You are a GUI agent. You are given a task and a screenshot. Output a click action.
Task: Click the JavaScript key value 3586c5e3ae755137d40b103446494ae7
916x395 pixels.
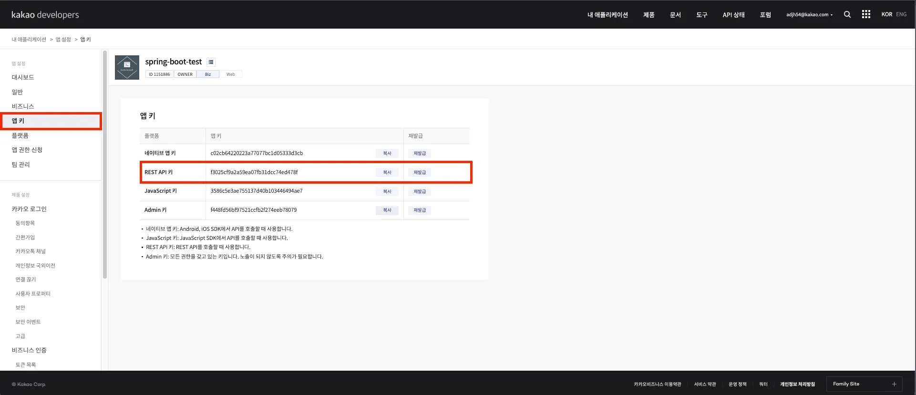(x=257, y=191)
